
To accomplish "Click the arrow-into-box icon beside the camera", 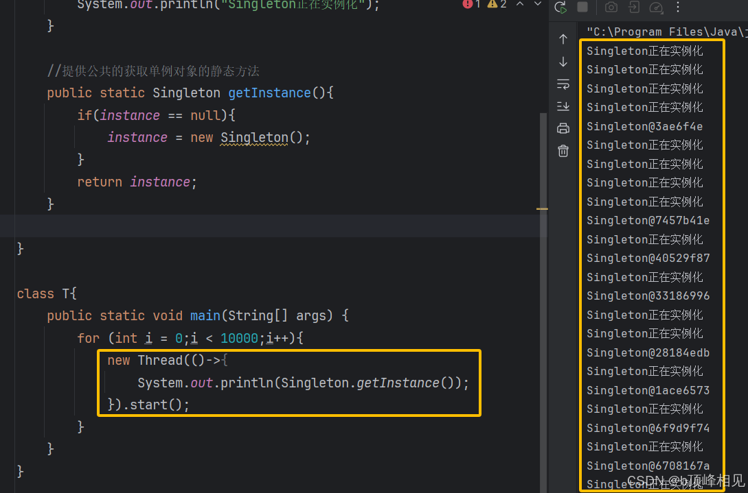I will [633, 8].
